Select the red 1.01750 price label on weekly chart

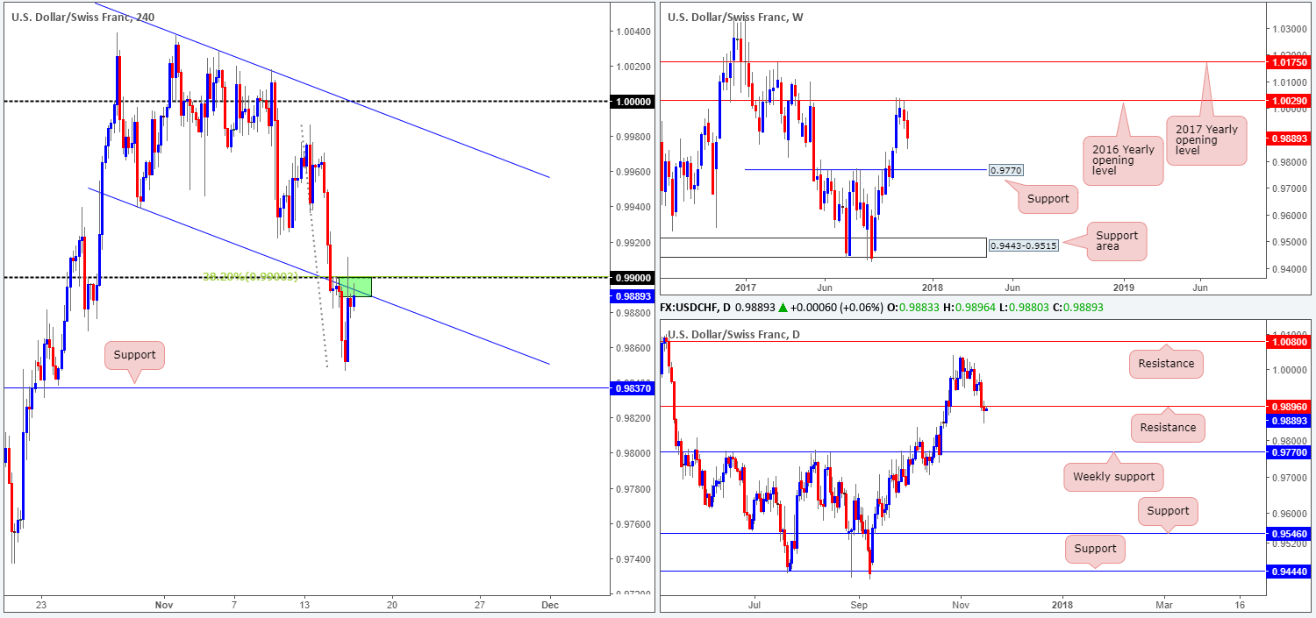[x=1291, y=62]
